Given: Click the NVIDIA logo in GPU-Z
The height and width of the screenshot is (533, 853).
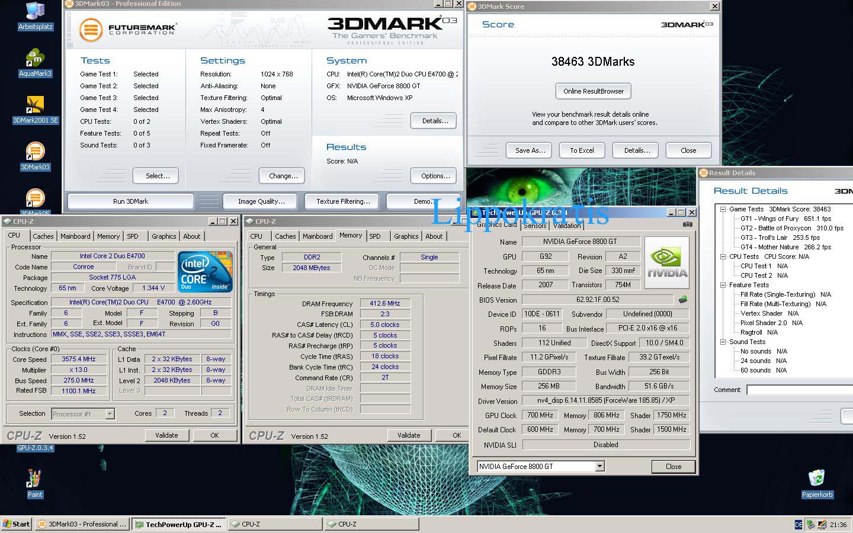Looking at the screenshot, I should pos(666,263).
